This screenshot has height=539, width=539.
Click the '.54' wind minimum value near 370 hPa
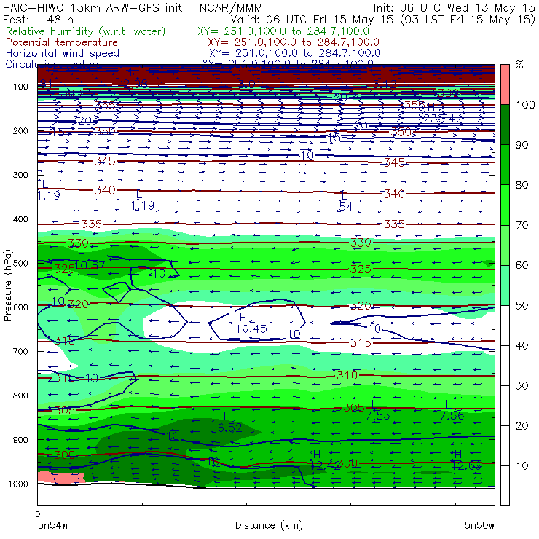(345, 206)
